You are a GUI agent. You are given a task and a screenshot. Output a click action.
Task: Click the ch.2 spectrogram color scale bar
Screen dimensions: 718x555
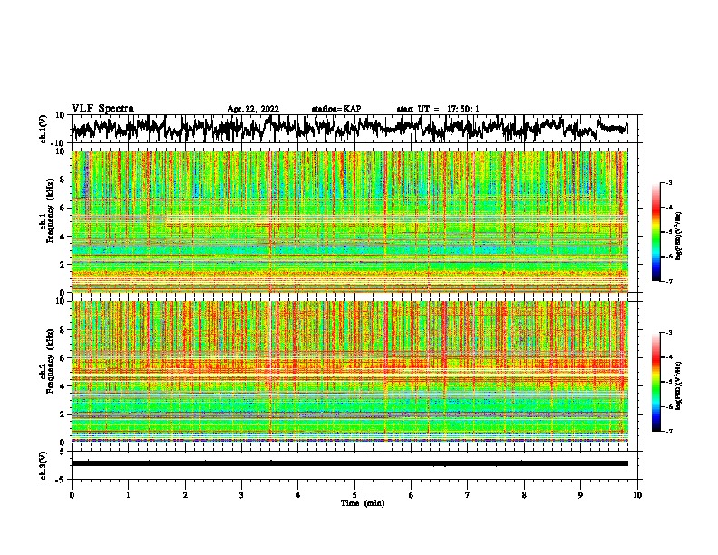[655, 382]
